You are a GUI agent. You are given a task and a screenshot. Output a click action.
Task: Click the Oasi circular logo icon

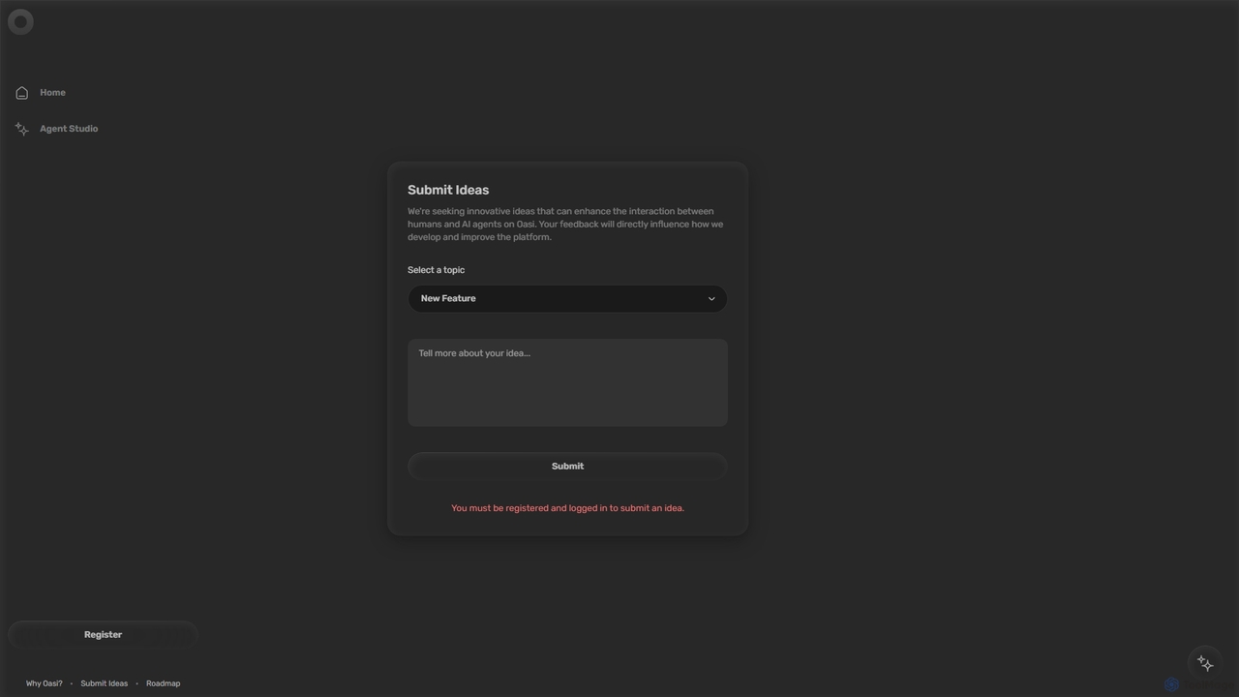coord(20,21)
